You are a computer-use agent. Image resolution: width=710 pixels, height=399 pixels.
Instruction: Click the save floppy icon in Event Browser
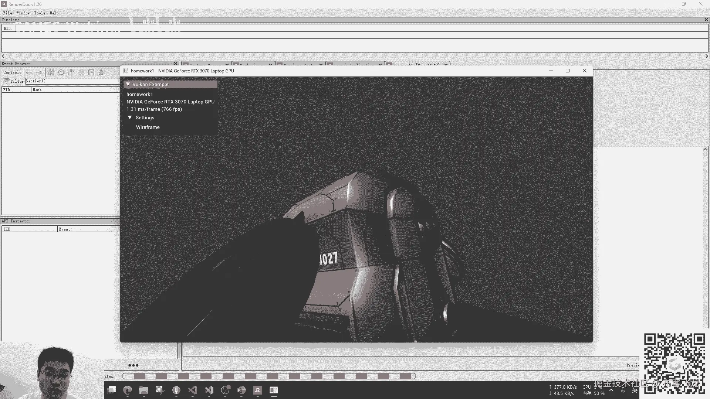tap(91, 72)
